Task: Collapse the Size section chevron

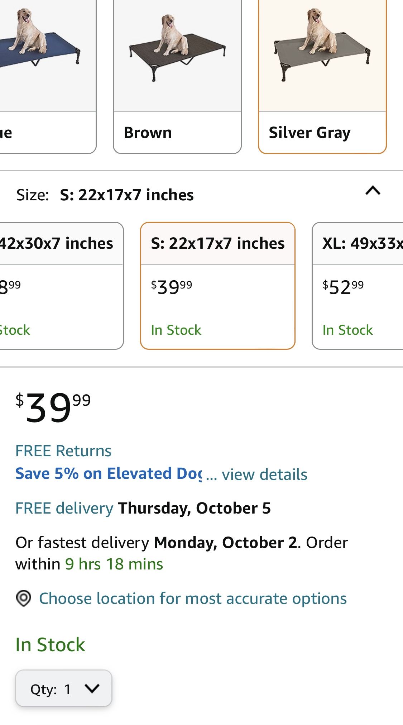Action: pos(373,191)
